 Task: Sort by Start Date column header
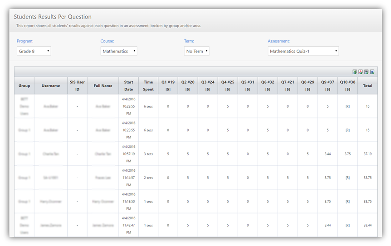[129, 85]
